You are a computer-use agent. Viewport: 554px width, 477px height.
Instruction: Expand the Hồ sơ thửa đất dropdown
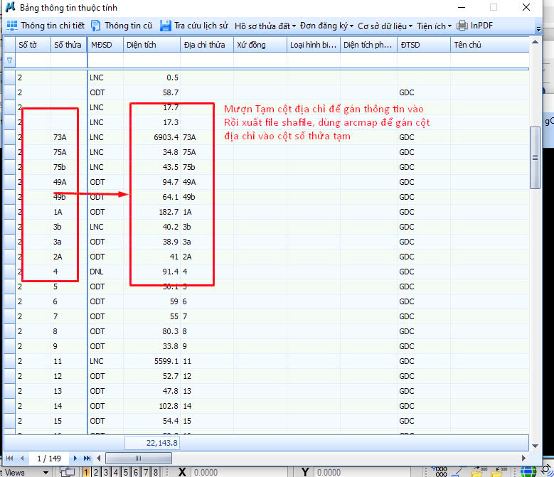point(265,26)
